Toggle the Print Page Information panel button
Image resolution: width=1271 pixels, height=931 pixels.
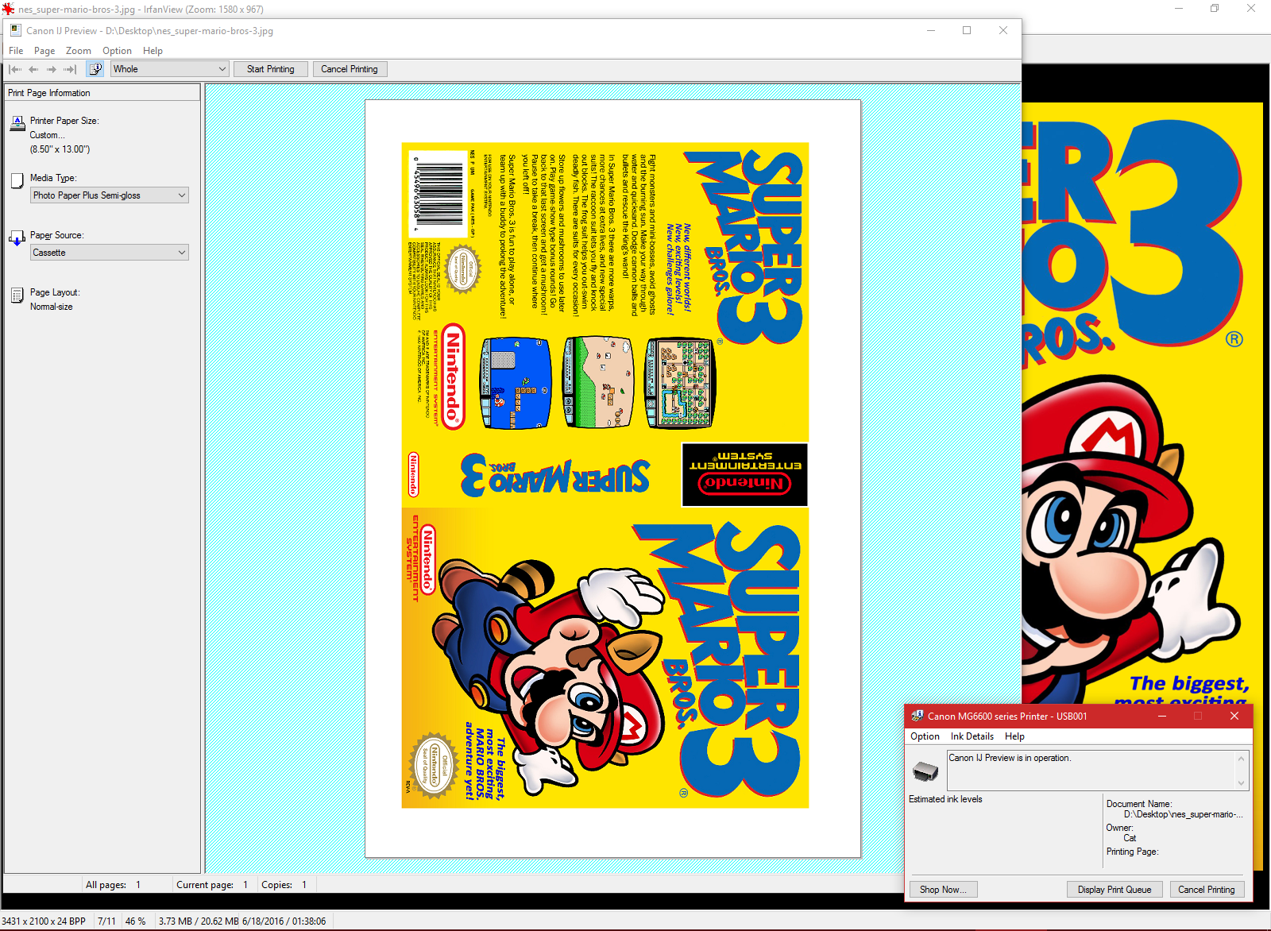[x=95, y=69]
